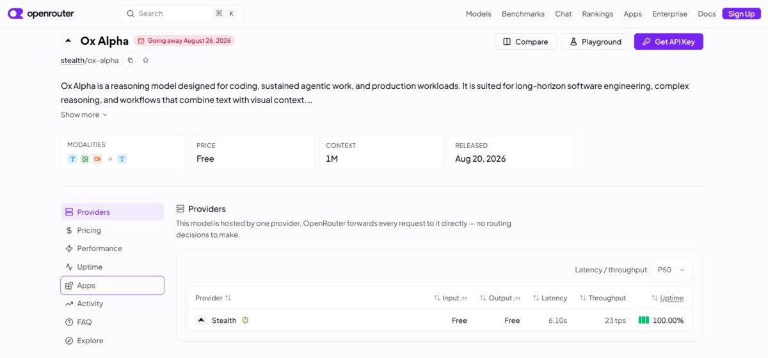Viewport: 768px width, 358px height.
Task: Go to Explore in the sidebar
Action: coord(112,341)
